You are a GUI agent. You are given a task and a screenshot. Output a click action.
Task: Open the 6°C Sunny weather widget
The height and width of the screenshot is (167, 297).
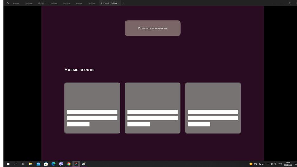(257, 164)
